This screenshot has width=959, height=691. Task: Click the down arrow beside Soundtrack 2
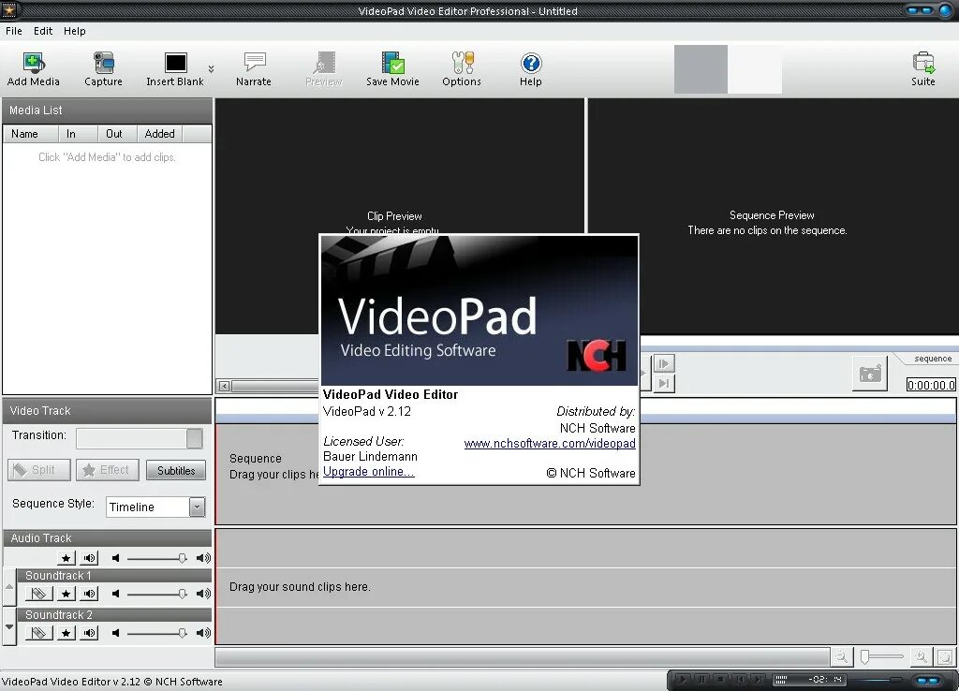(9, 626)
